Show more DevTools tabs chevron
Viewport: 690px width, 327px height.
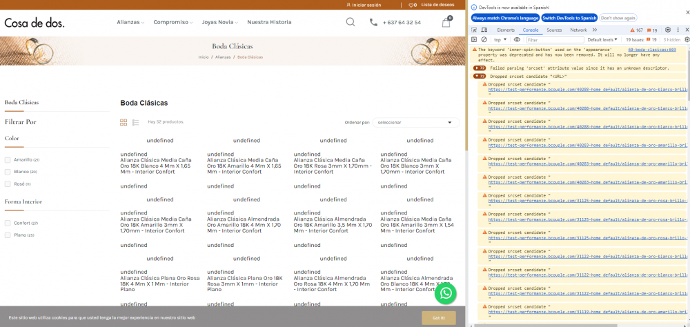595,30
